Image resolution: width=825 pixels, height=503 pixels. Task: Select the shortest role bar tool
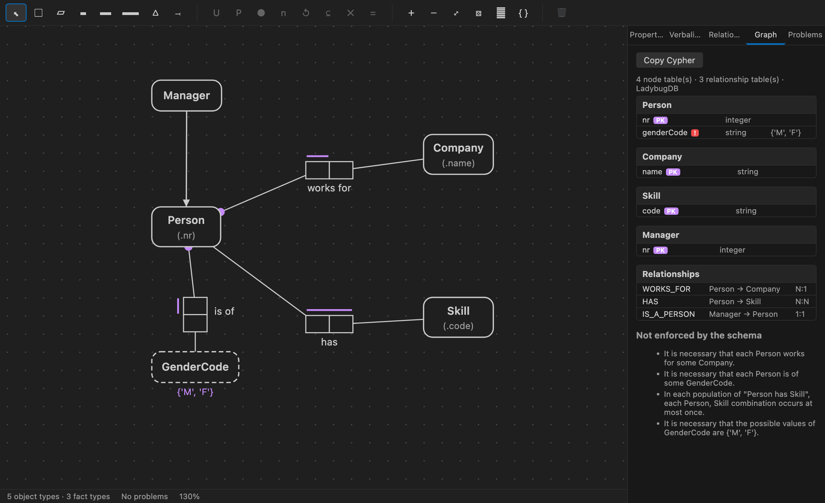coord(83,13)
